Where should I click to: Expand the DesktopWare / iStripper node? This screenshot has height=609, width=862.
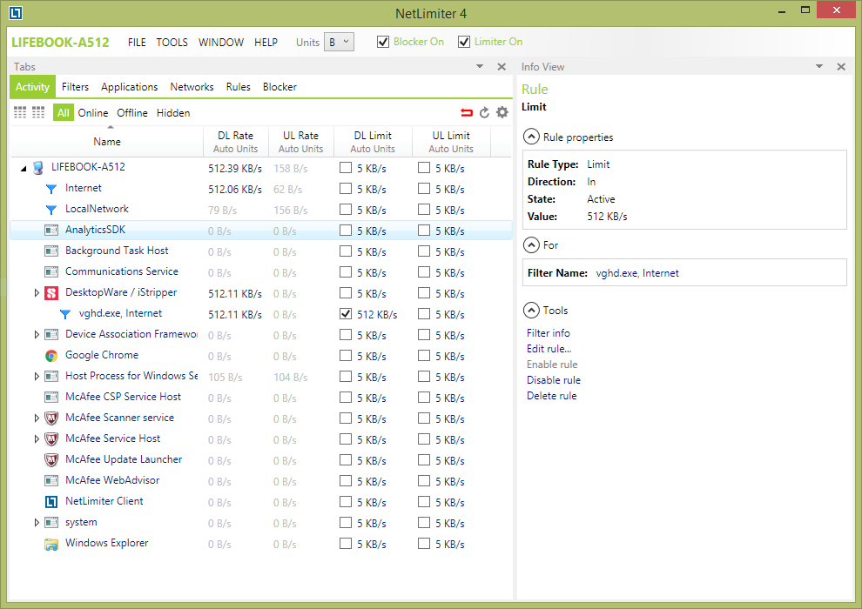click(x=37, y=292)
